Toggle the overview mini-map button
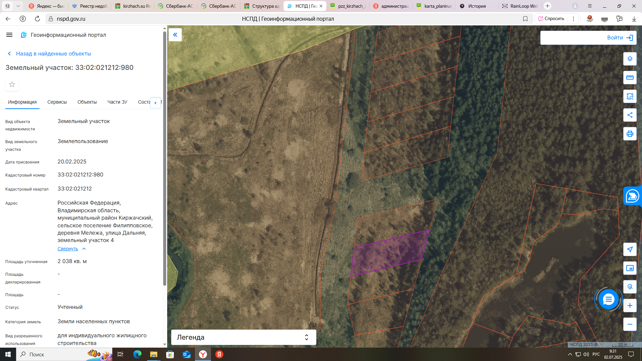Image resolution: width=642 pixels, height=361 pixels. coord(630,268)
